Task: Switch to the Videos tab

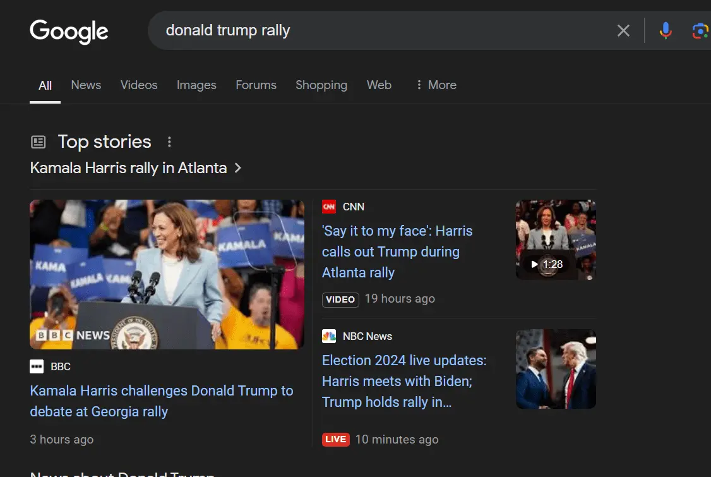Action: pyautogui.click(x=139, y=85)
